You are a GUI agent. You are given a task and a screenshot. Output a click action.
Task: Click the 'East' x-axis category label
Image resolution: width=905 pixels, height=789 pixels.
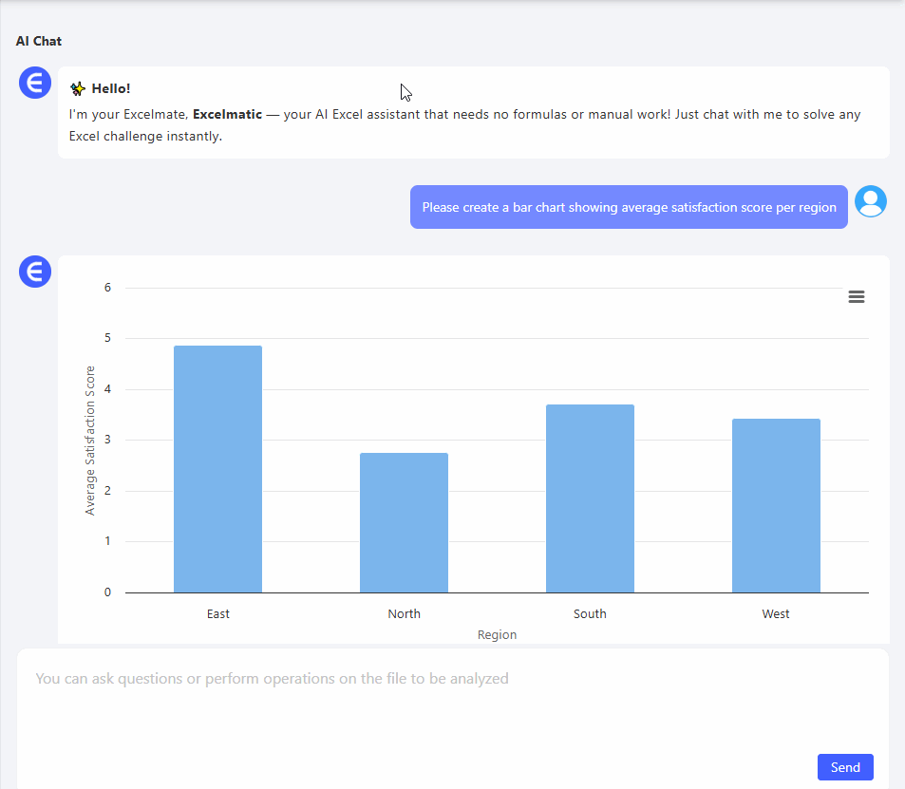217,614
